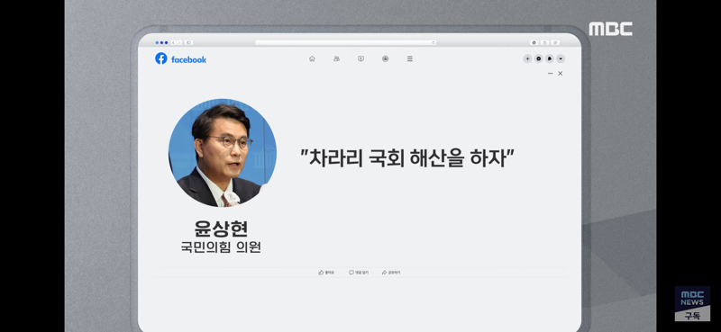Open the notifications bell icon
The image size is (721, 332).
coord(550,58)
